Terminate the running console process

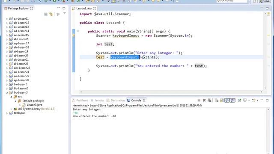point(199,101)
